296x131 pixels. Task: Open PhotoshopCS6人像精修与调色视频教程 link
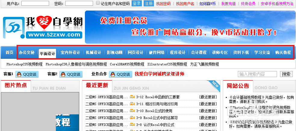pos(76,64)
